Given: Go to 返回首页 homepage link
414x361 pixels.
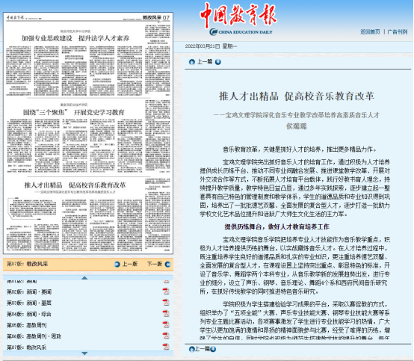Looking at the screenshot, I should (x=370, y=32).
